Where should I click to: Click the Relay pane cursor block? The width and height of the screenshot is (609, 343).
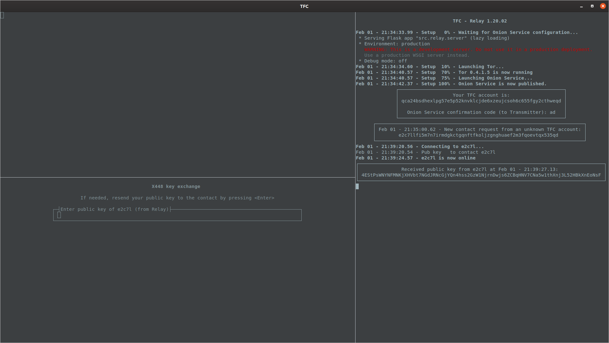point(357,186)
